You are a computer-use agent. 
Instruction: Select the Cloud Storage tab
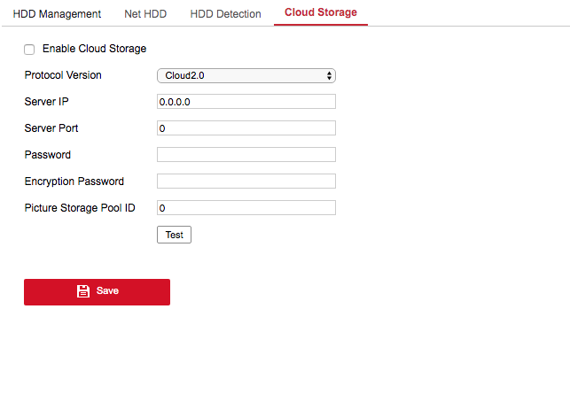[320, 13]
